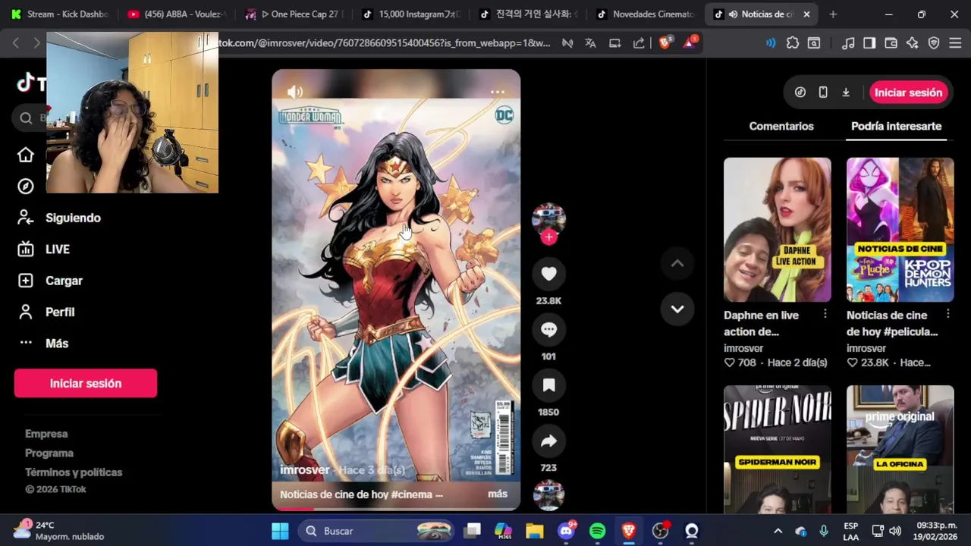Open options for Noticias de cine card
The image size is (971, 546).
click(x=947, y=314)
